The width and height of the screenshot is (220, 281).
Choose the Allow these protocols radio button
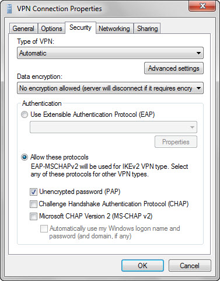pyautogui.click(x=25, y=157)
